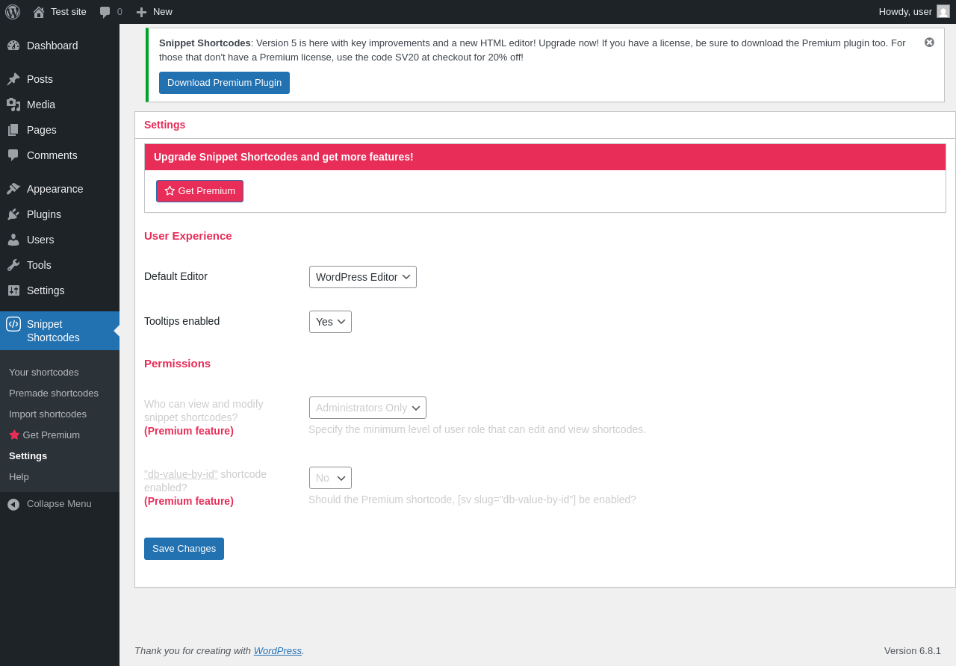The height and width of the screenshot is (666, 956).
Task: Click the Pages icon in sidebar
Action: (13, 130)
